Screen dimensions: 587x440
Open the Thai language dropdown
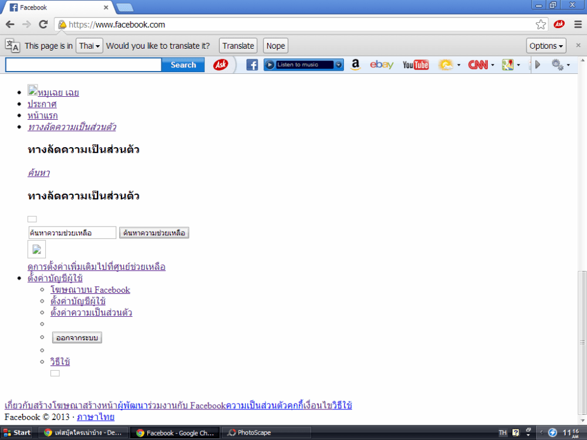coord(89,46)
